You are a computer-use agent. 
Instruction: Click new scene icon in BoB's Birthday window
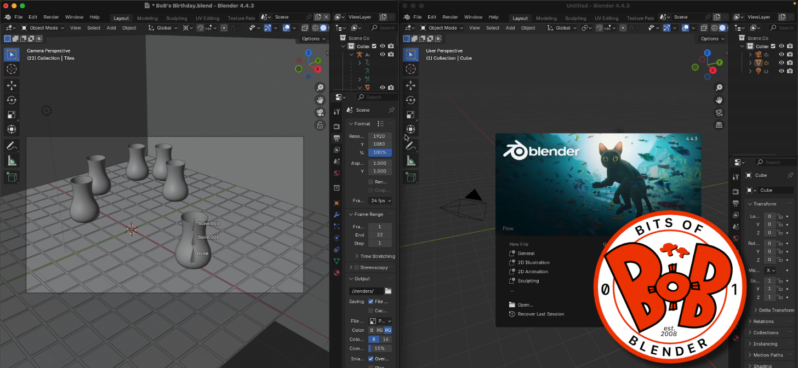click(x=318, y=17)
